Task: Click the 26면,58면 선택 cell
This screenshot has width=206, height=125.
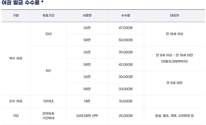Action: point(87,116)
